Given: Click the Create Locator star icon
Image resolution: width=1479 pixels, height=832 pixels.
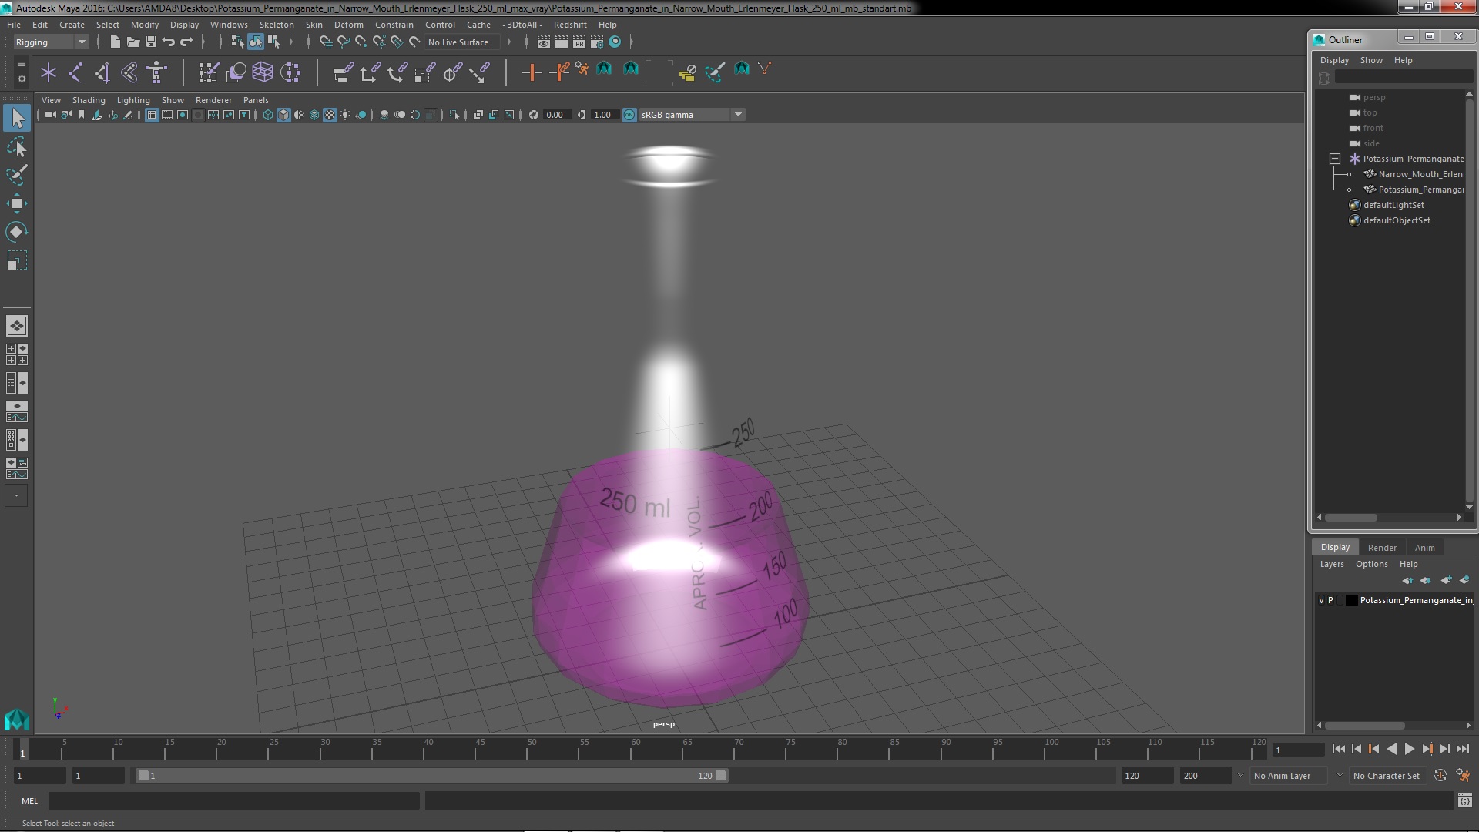Looking at the screenshot, I should click(49, 72).
